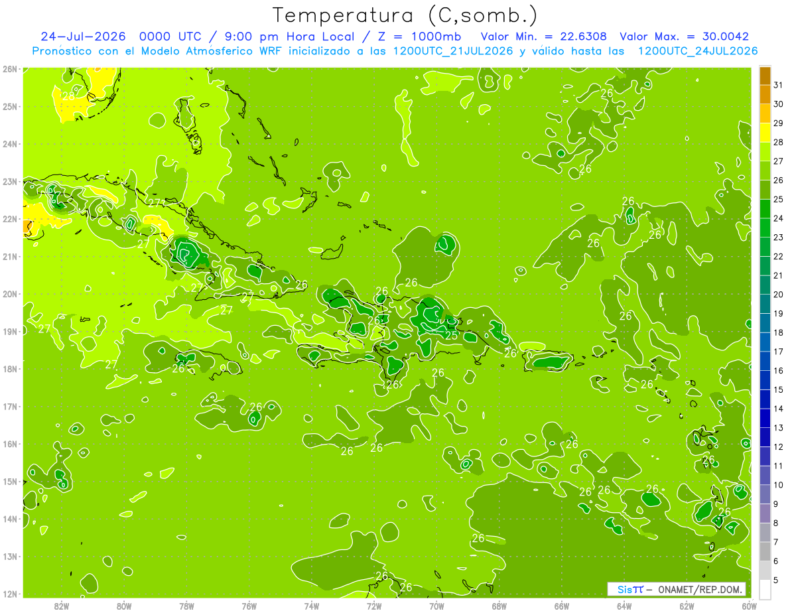The height and width of the screenshot is (615, 796).
Task: Click the "1200UTC_24JUL2026" valid-until time
Action: click(x=697, y=51)
